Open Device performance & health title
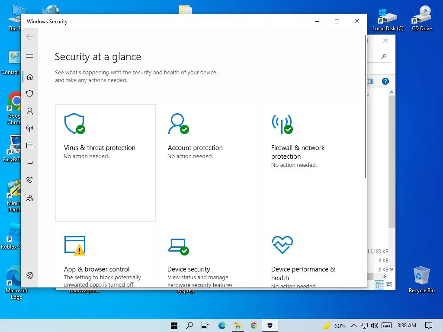The image size is (443, 332). coord(303,273)
